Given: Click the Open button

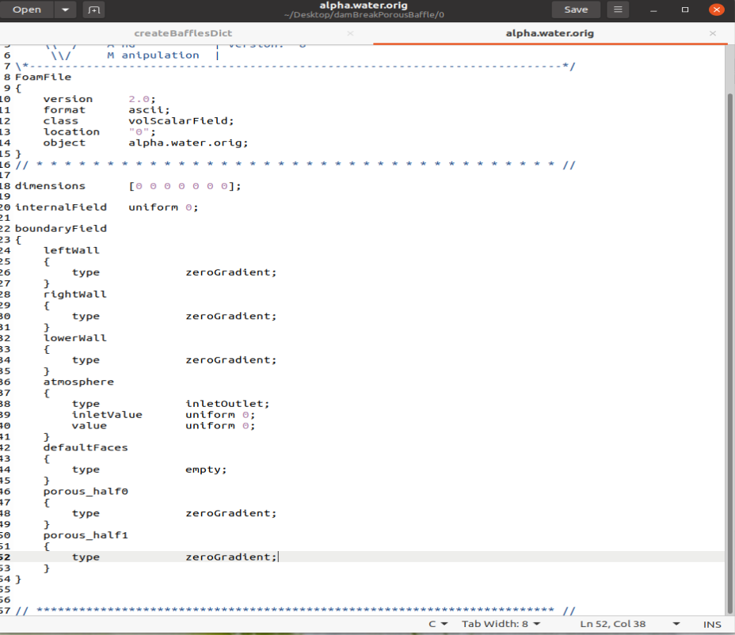Looking at the screenshot, I should pyautogui.click(x=27, y=10).
